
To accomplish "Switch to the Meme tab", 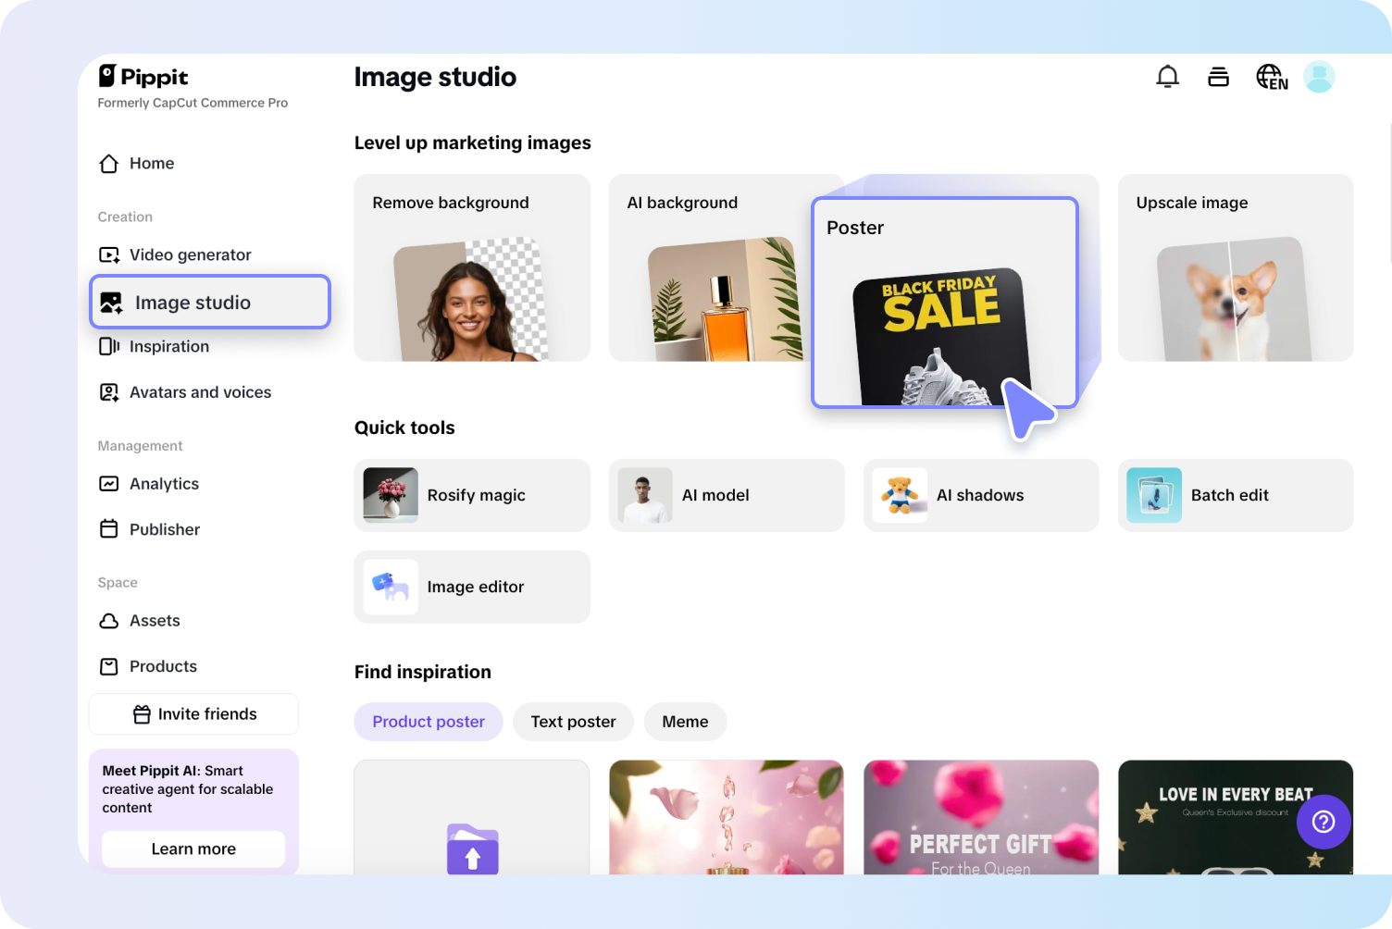I will 685,722.
